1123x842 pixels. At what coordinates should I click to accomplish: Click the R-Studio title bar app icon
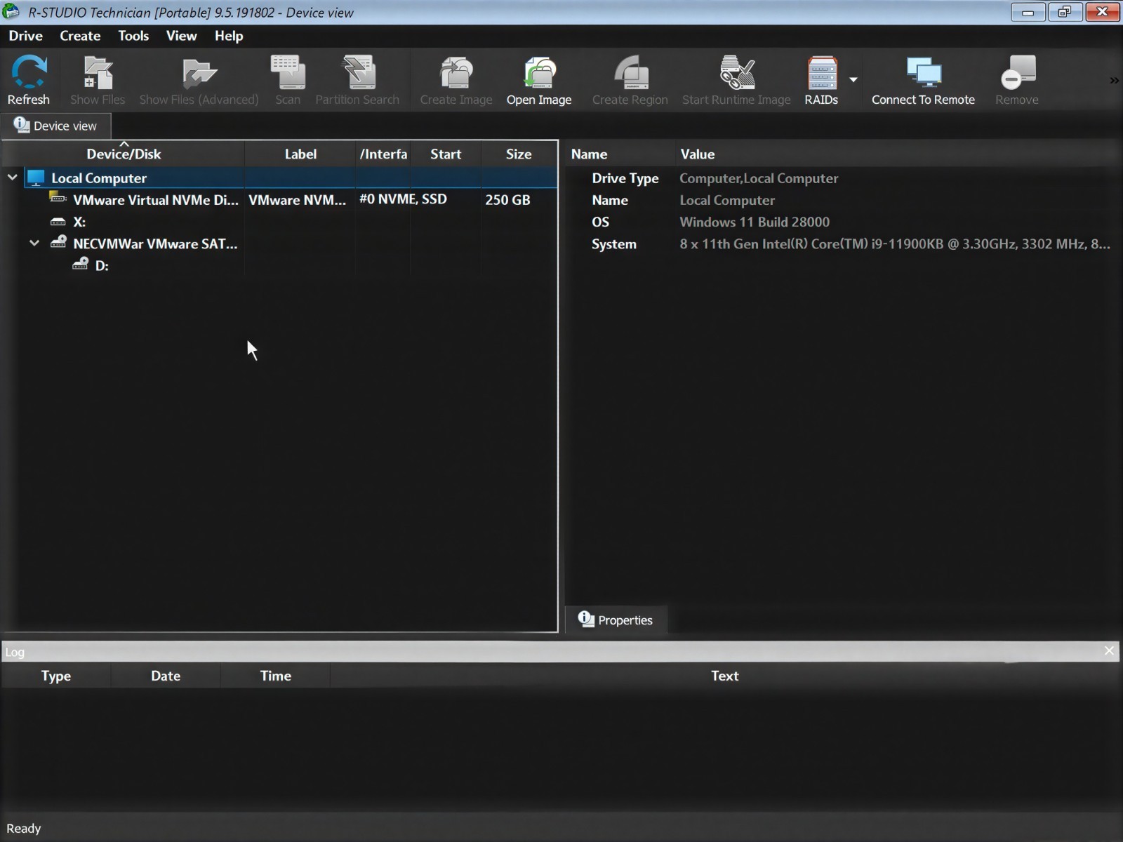click(11, 12)
